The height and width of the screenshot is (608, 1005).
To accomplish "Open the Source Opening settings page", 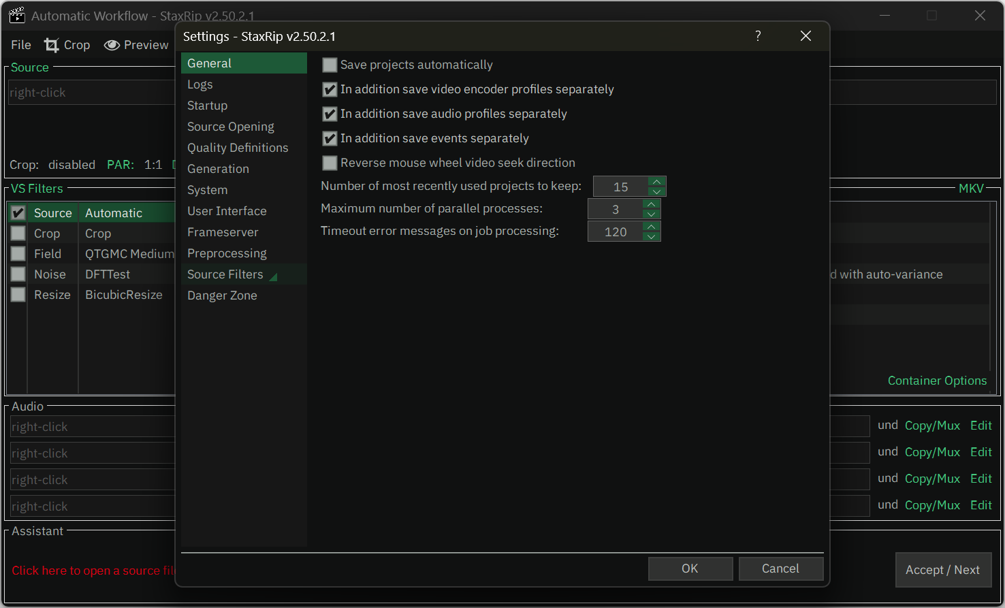I will (244, 127).
